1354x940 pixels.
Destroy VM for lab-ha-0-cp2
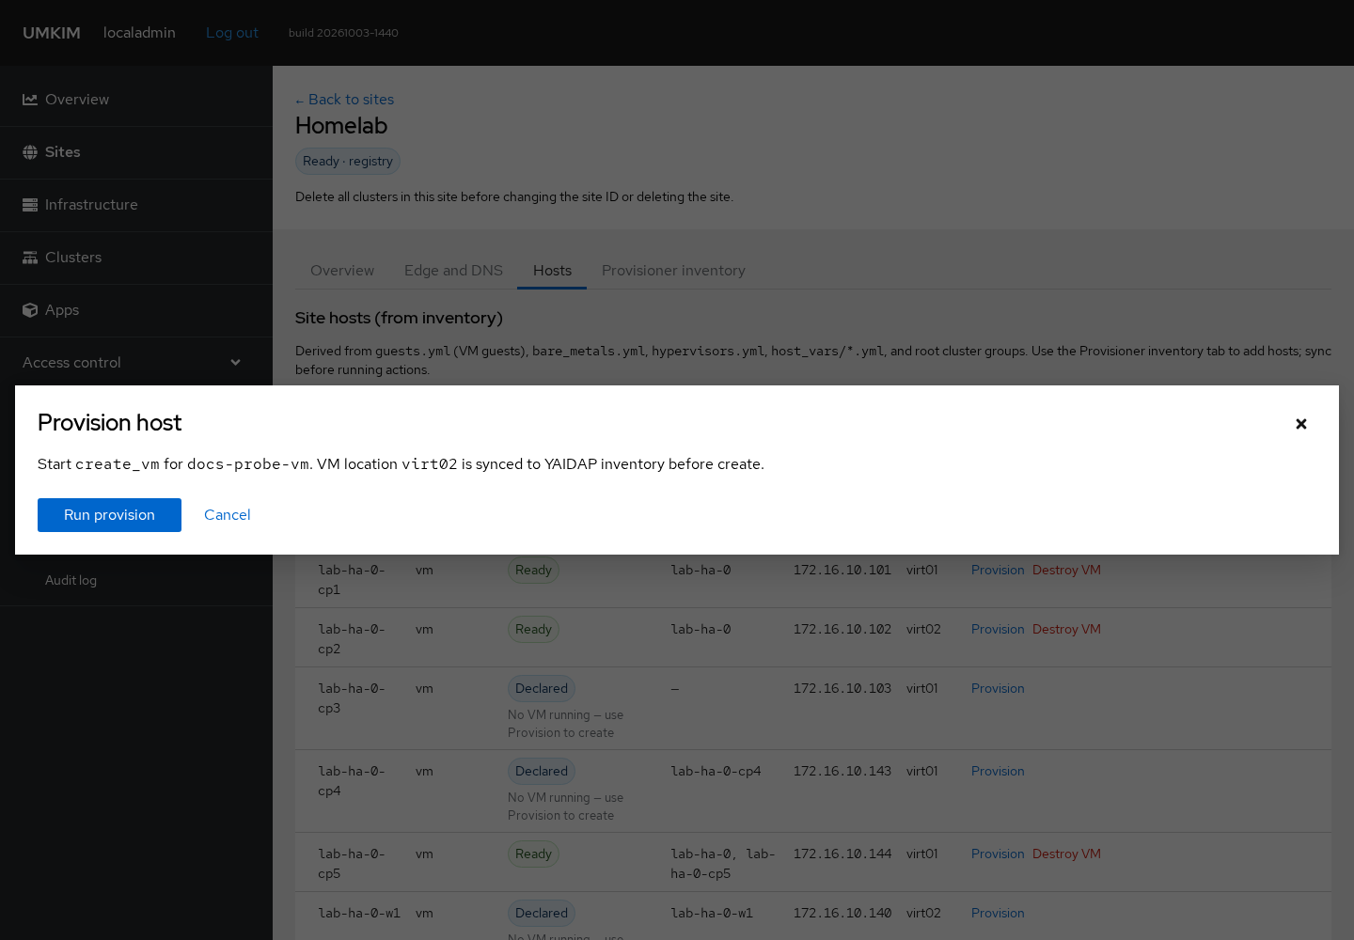tap(1066, 630)
